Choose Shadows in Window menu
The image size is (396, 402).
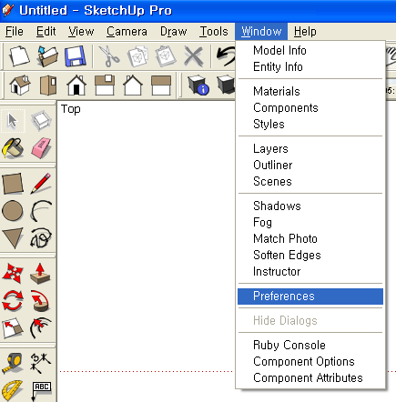[x=310, y=206]
